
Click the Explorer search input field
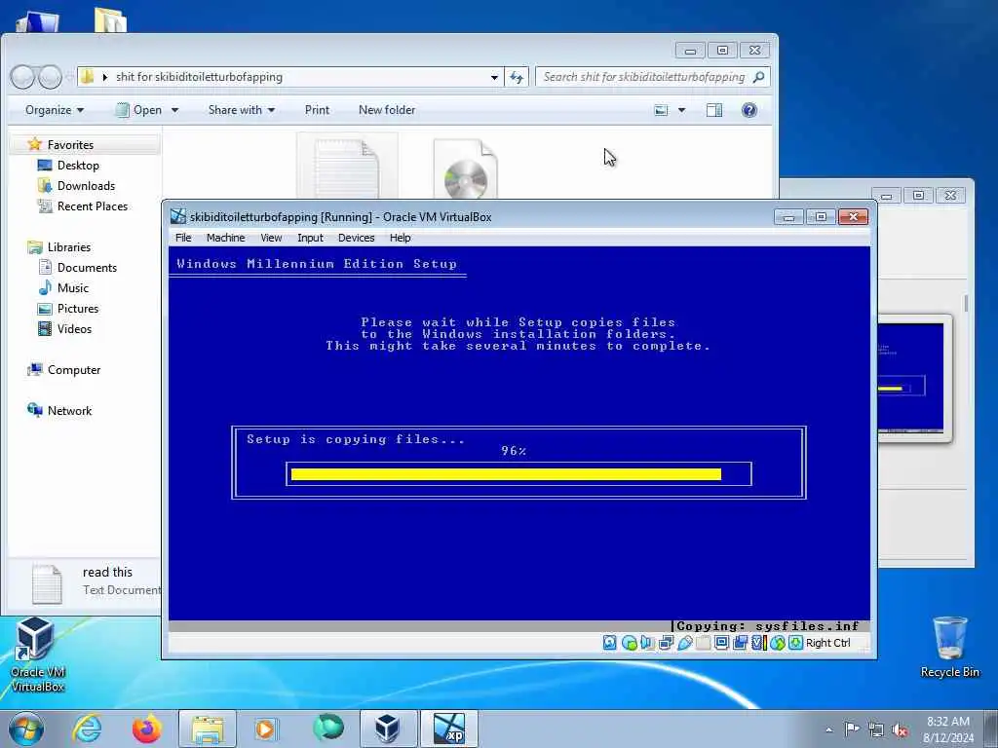653,77
